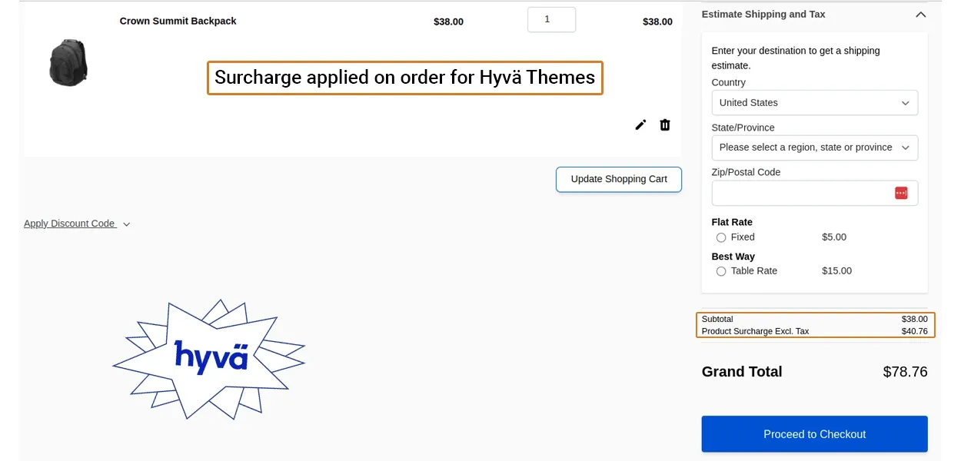
Task: Click Proceed to Checkout button
Action: click(x=814, y=434)
